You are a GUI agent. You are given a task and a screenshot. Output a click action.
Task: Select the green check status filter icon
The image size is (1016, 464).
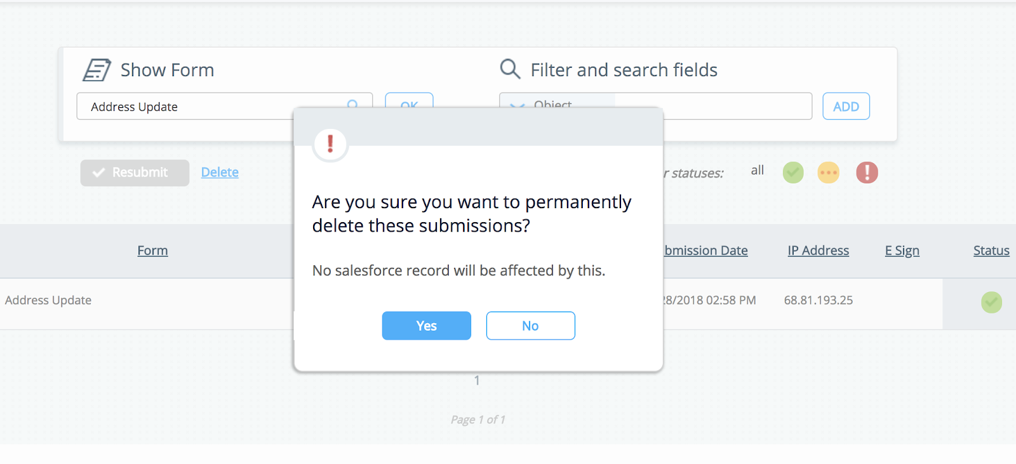pyautogui.click(x=792, y=172)
